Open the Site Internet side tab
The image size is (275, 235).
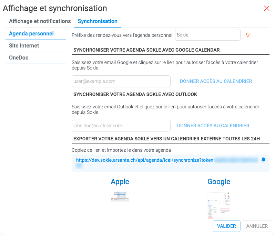36,46
